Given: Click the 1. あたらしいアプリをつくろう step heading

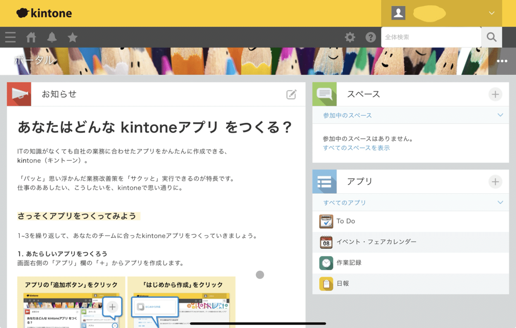Looking at the screenshot, I should 62,254.
